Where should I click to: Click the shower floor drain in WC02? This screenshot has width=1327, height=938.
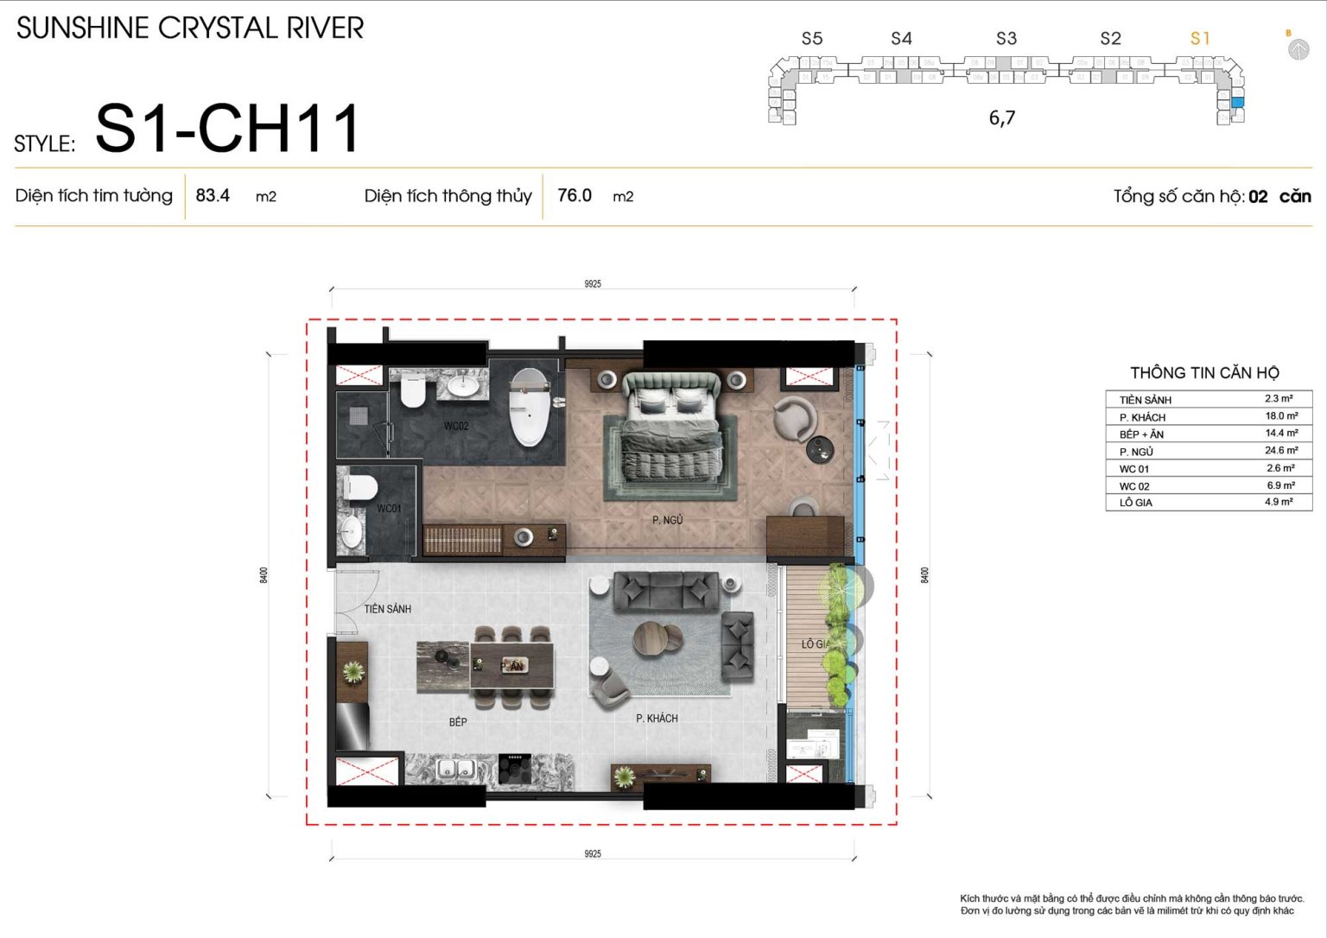[x=360, y=416]
